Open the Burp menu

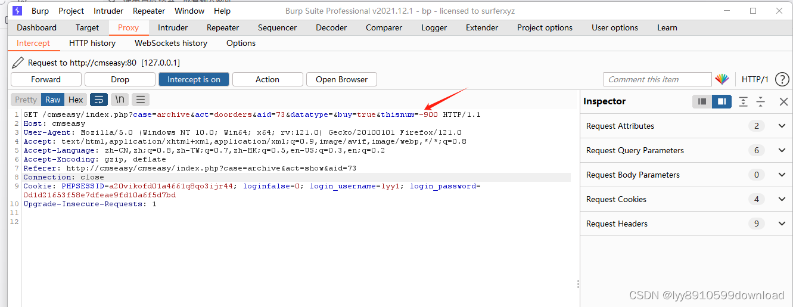coord(41,11)
